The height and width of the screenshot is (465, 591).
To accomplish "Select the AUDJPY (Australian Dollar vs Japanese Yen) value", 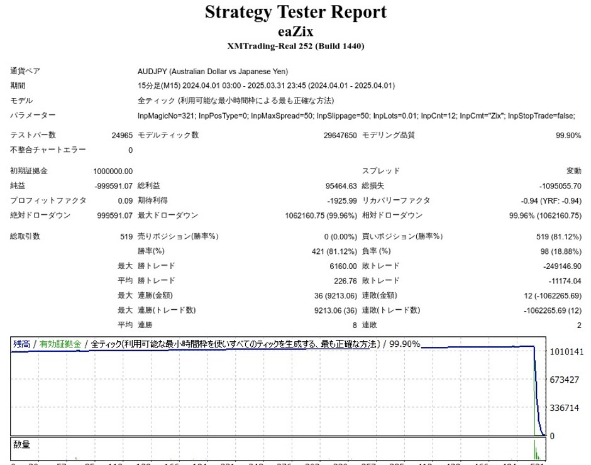I will coord(213,71).
